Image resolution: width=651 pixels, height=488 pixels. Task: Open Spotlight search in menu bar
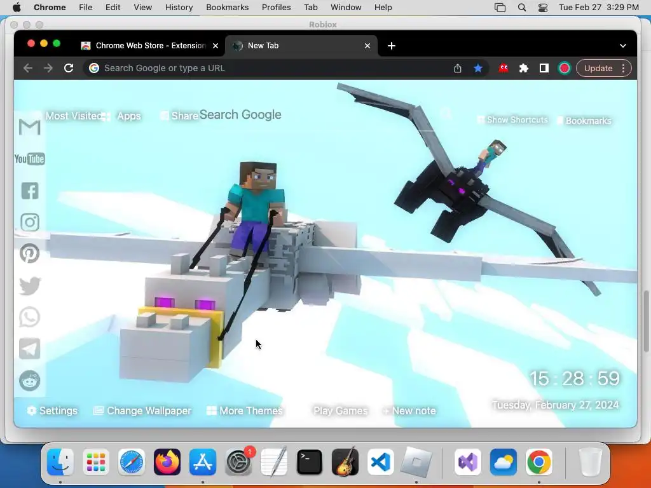522,8
